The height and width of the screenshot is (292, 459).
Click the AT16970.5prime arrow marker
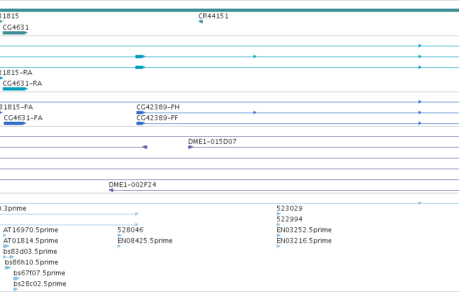pyautogui.click(x=5, y=235)
